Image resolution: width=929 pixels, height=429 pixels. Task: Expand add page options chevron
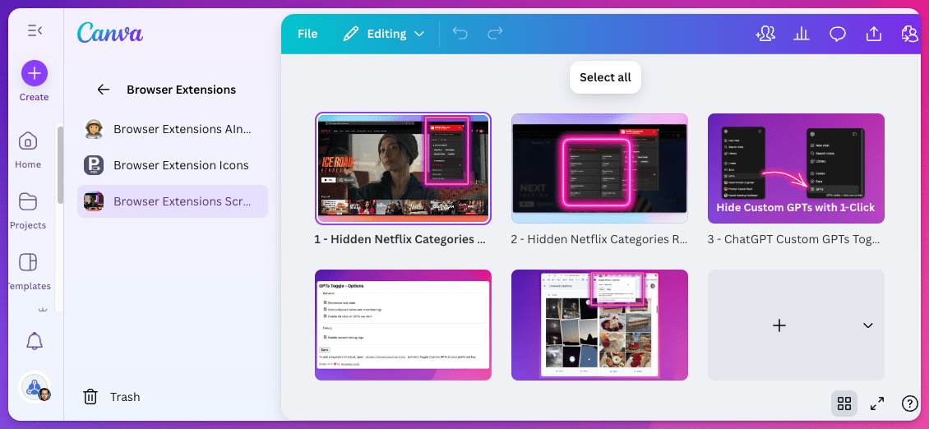[868, 325]
